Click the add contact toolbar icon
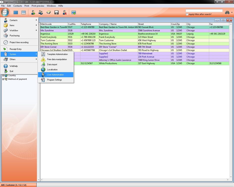 [x=33, y=13]
